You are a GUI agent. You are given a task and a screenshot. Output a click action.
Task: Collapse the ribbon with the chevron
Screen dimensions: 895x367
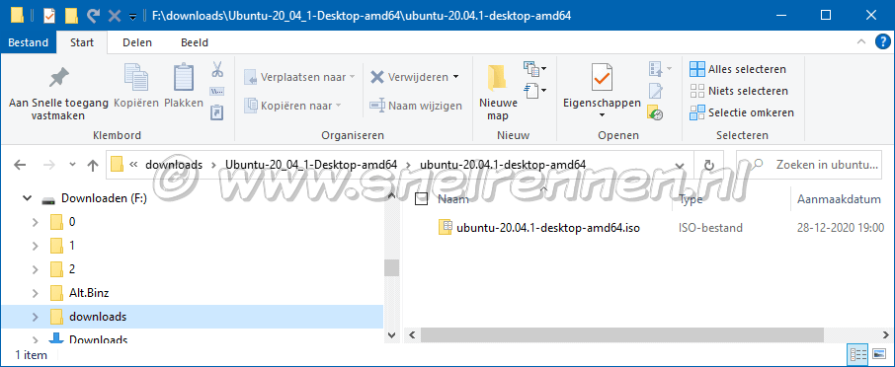[x=861, y=42]
